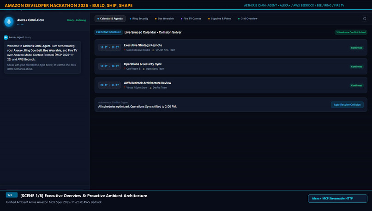Click the 1/6 scene counter badge

[x=12, y=195]
